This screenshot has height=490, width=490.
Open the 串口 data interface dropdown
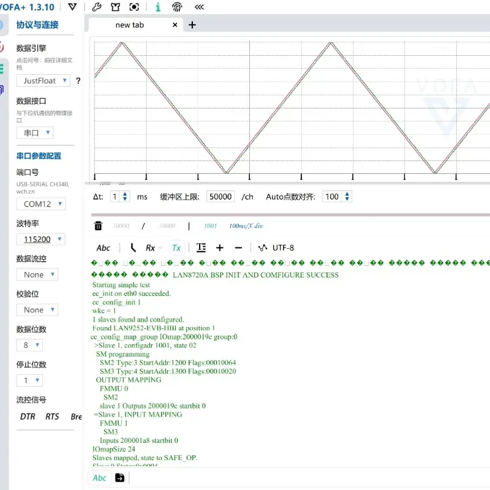(35, 133)
